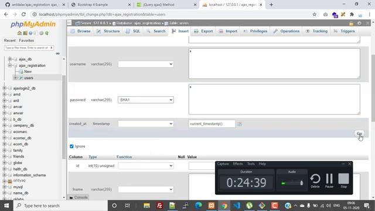
Task: Open the browser extensions puzzle icon
Action: click(352, 14)
